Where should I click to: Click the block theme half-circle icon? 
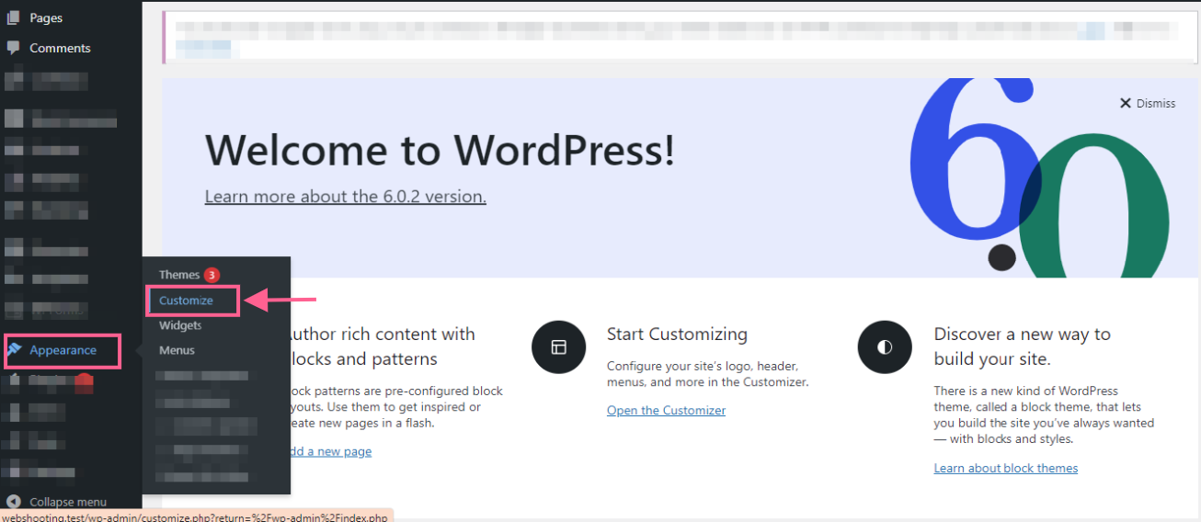click(885, 347)
